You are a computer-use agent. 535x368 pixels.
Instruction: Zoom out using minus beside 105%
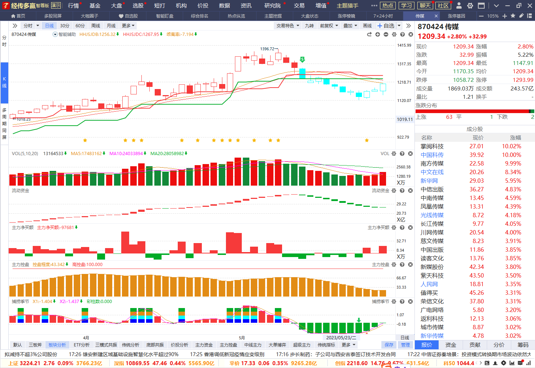pos(481,16)
